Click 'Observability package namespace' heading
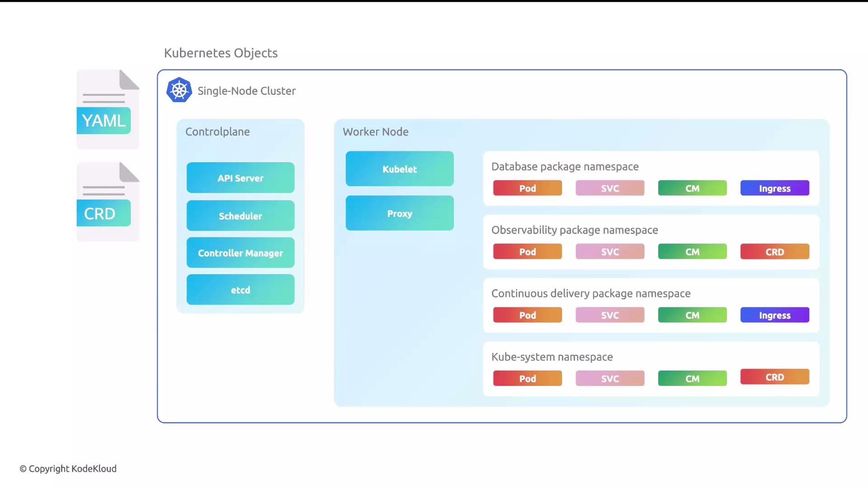Image resolution: width=868 pixels, height=488 pixels. tap(575, 230)
